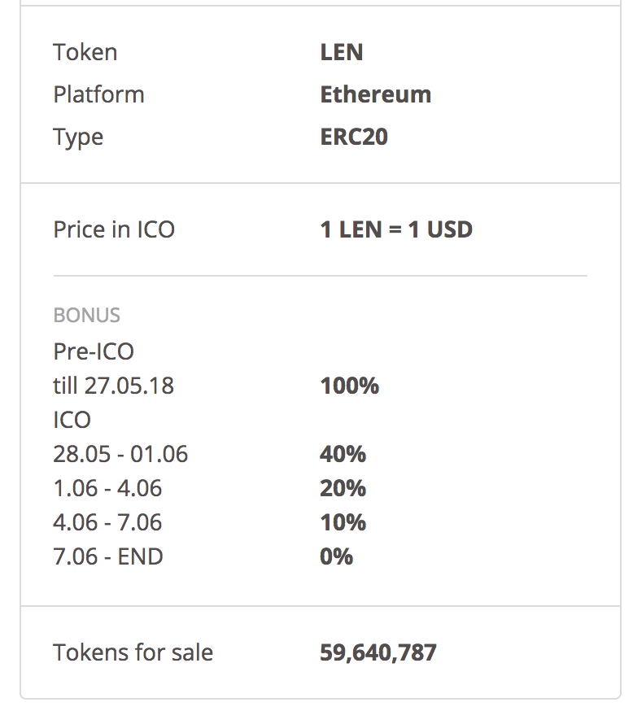Select the 1 LEN = 1 USD price
The image size is (633, 711).
pyautogui.click(x=396, y=229)
